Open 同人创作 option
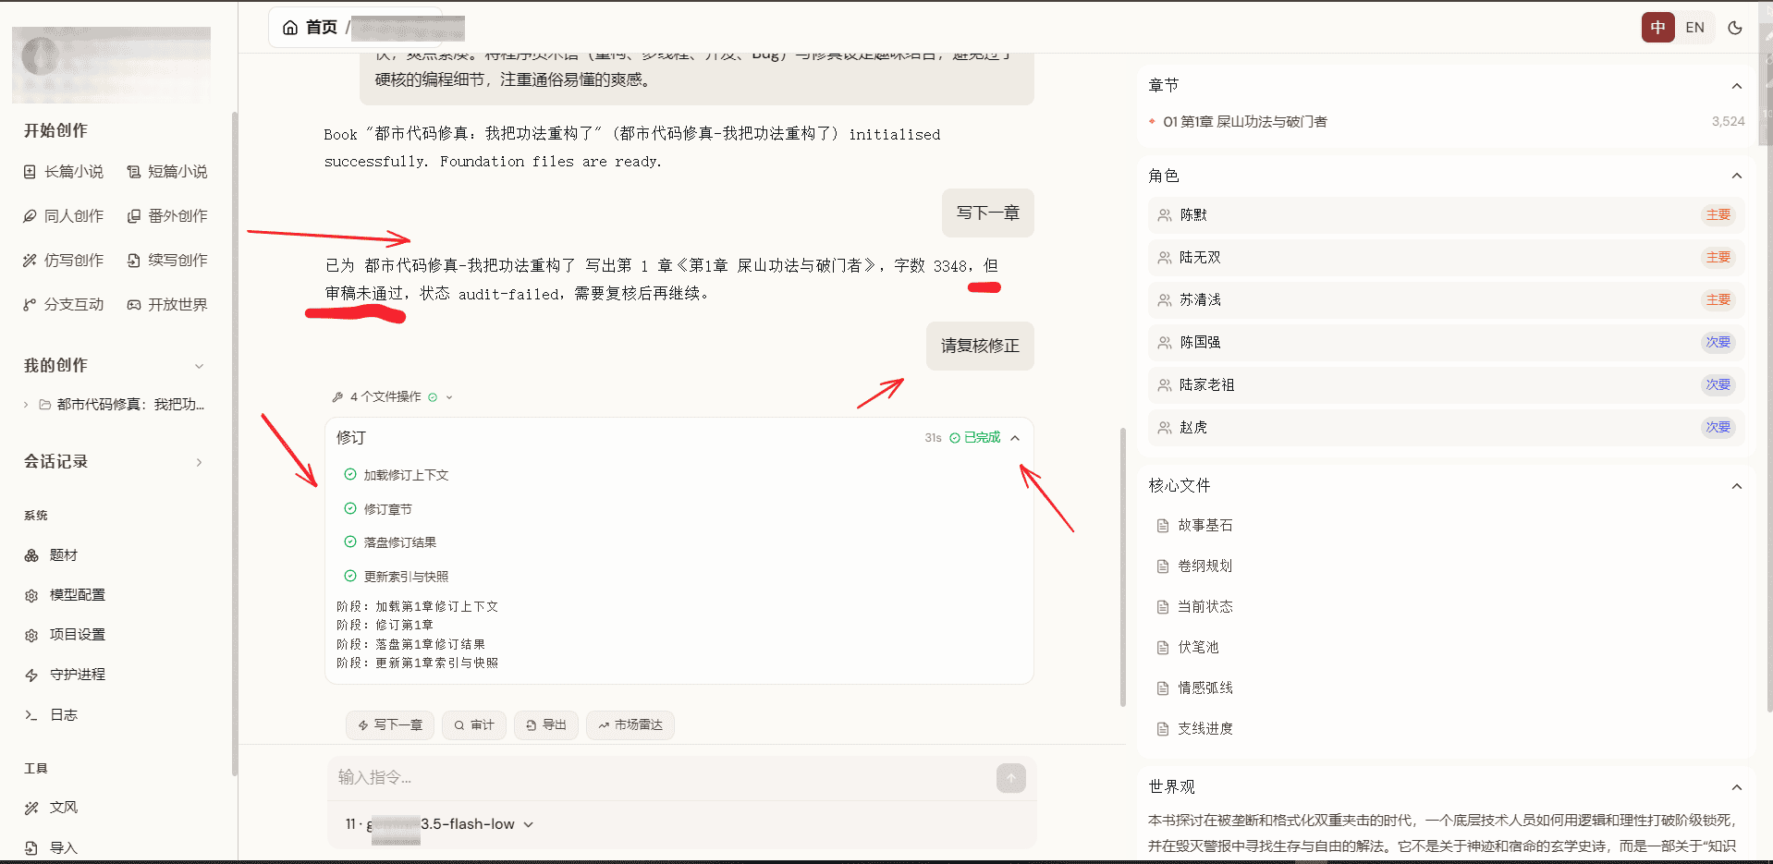Screen dimensions: 1773x864 click(x=64, y=216)
